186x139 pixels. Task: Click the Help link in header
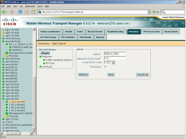pyautogui.click(x=171, y=17)
